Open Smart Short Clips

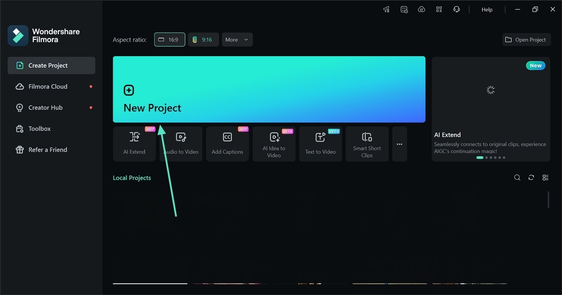(x=367, y=144)
